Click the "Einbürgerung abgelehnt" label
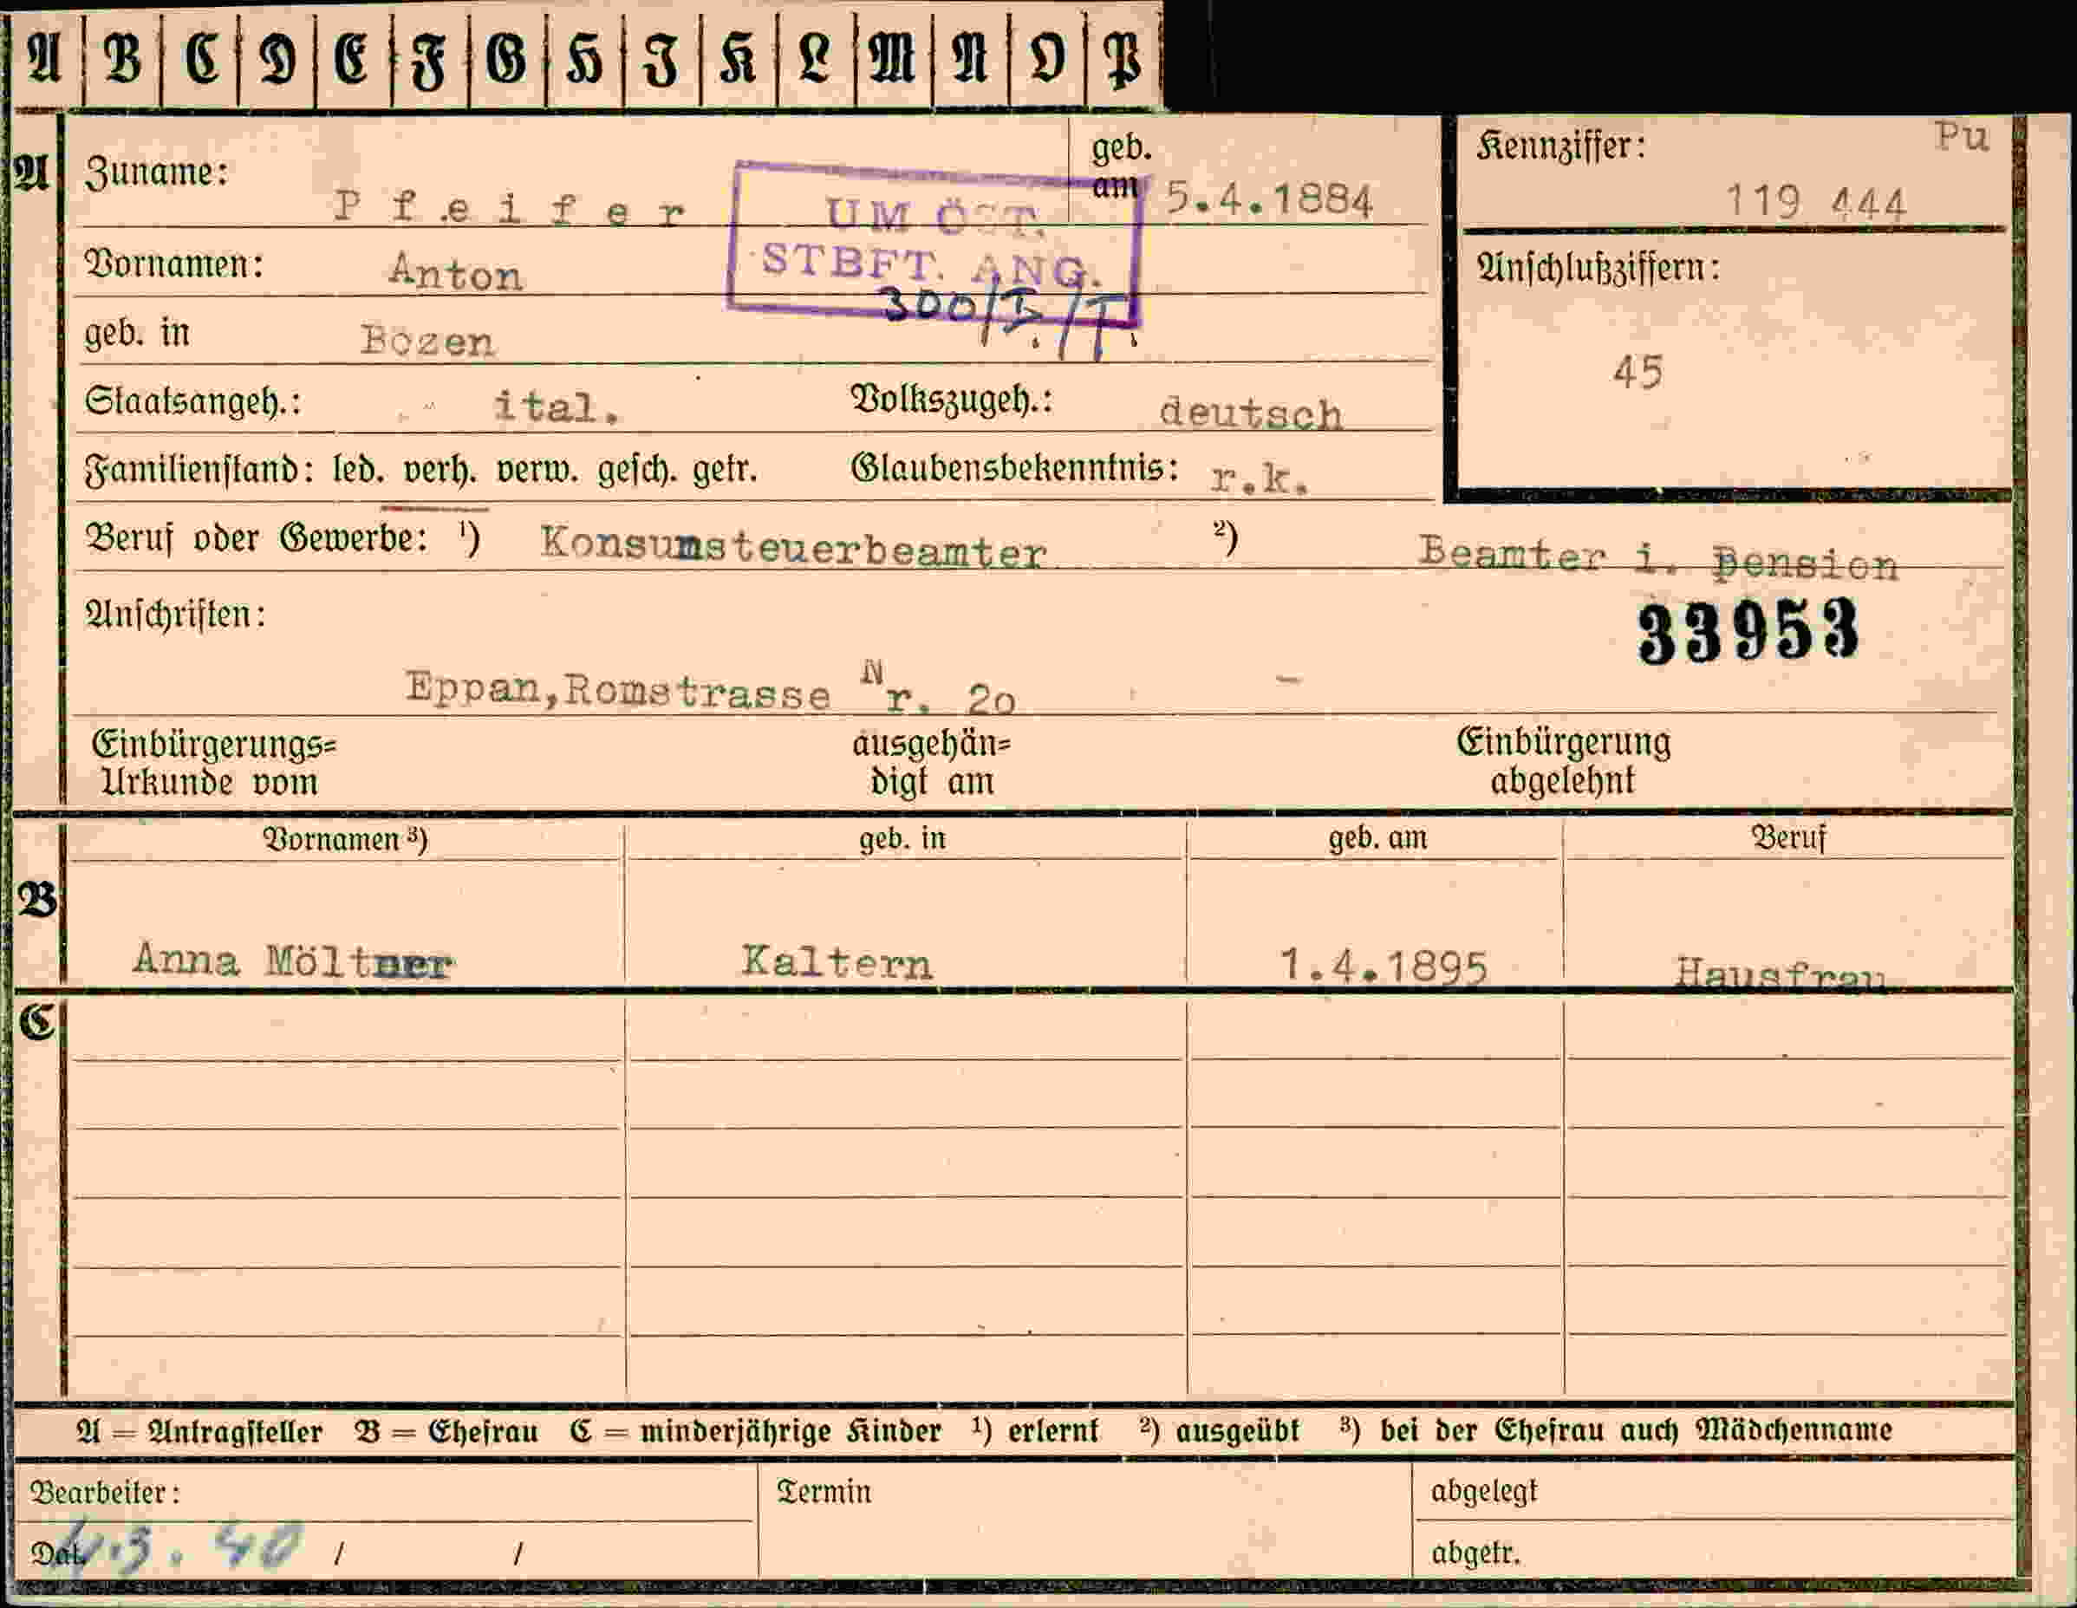The image size is (2077, 1608). 1564,762
